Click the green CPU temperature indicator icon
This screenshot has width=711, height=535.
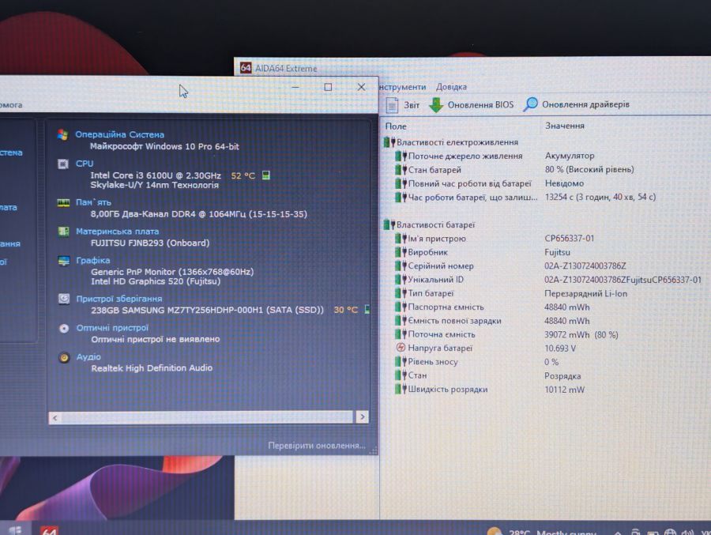pyautogui.click(x=266, y=175)
